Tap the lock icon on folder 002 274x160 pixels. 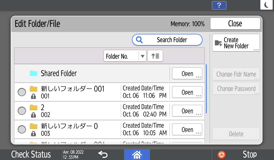pos(33,115)
